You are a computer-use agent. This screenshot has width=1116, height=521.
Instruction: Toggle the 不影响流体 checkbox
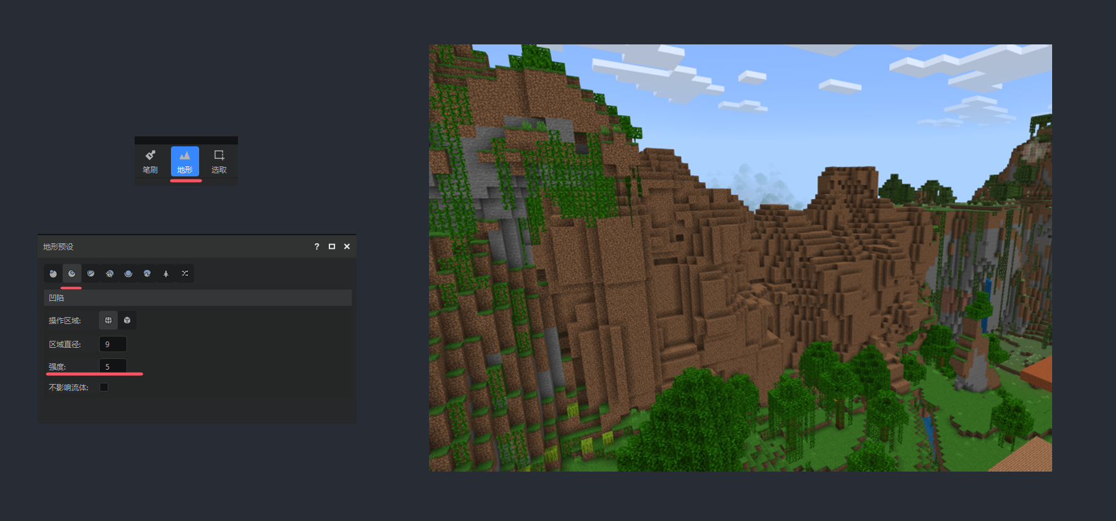104,387
